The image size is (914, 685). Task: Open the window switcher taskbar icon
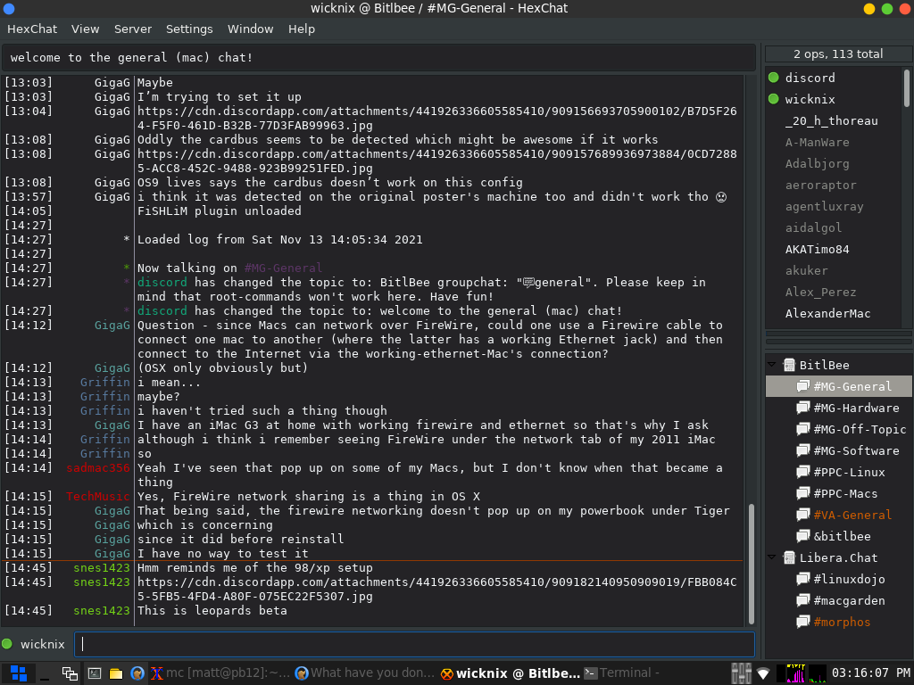pos(70,674)
